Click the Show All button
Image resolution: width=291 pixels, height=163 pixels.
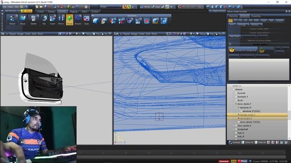click(247, 142)
